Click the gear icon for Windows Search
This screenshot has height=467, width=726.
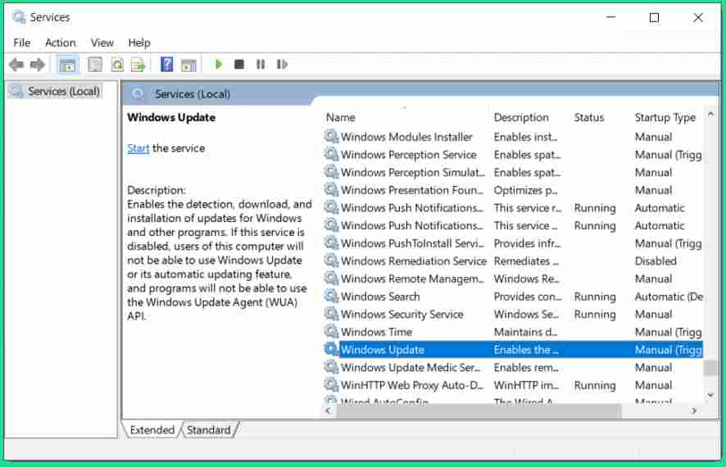(331, 297)
